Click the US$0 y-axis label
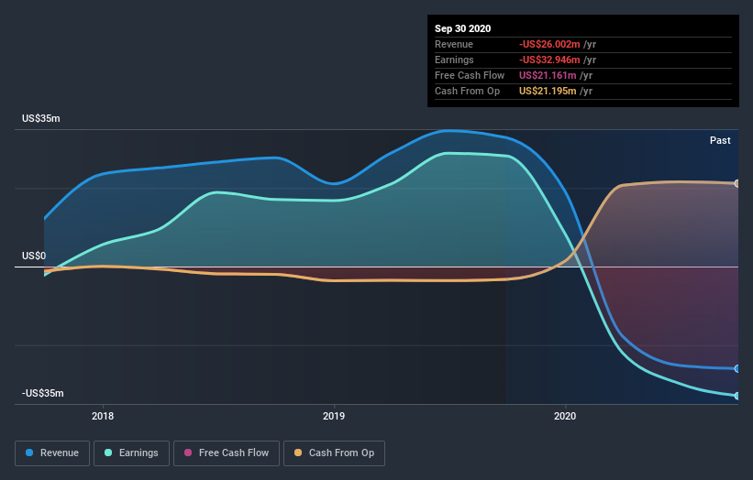Image resolution: width=753 pixels, height=480 pixels. (x=34, y=256)
